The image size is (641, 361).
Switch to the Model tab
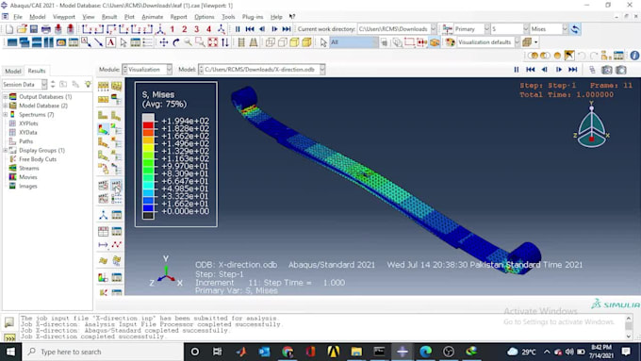[x=12, y=71]
